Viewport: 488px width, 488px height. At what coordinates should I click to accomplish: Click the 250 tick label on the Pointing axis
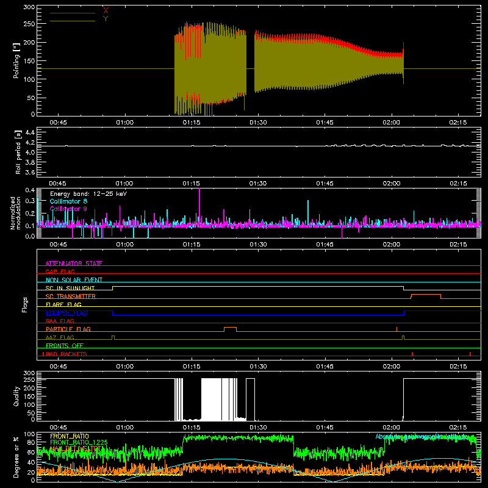point(29,24)
